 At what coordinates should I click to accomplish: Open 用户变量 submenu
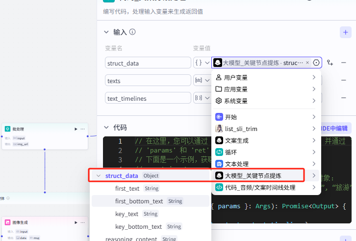click(266, 77)
